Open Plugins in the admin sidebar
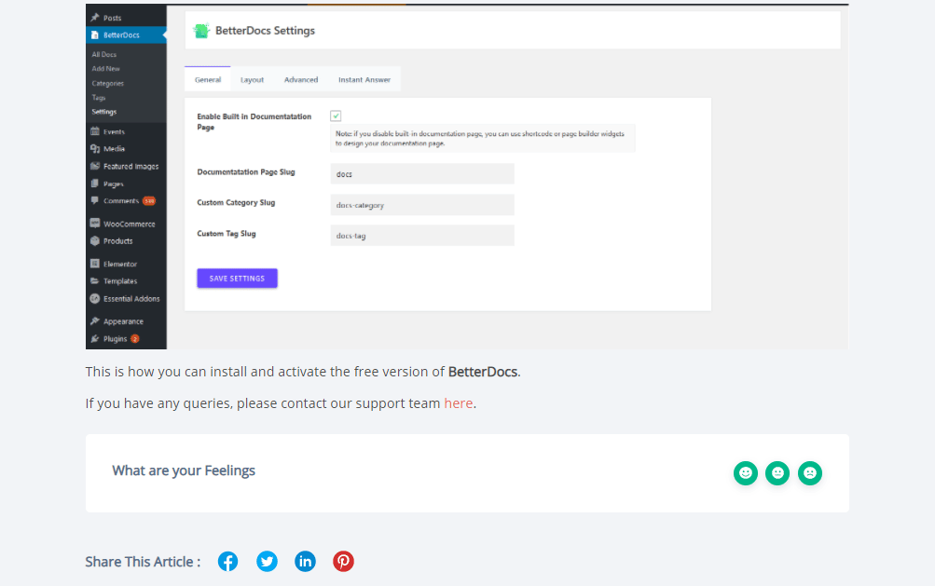The width and height of the screenshot is (935, 586). 116,339
